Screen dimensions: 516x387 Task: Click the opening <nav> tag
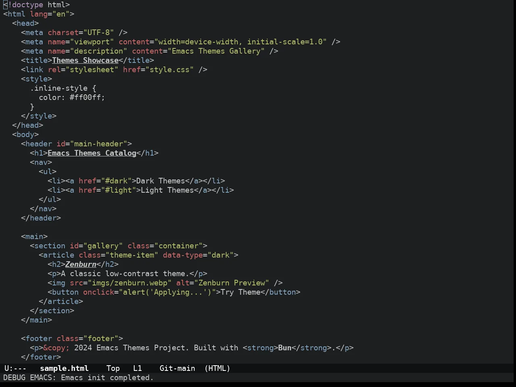point(41,162)
